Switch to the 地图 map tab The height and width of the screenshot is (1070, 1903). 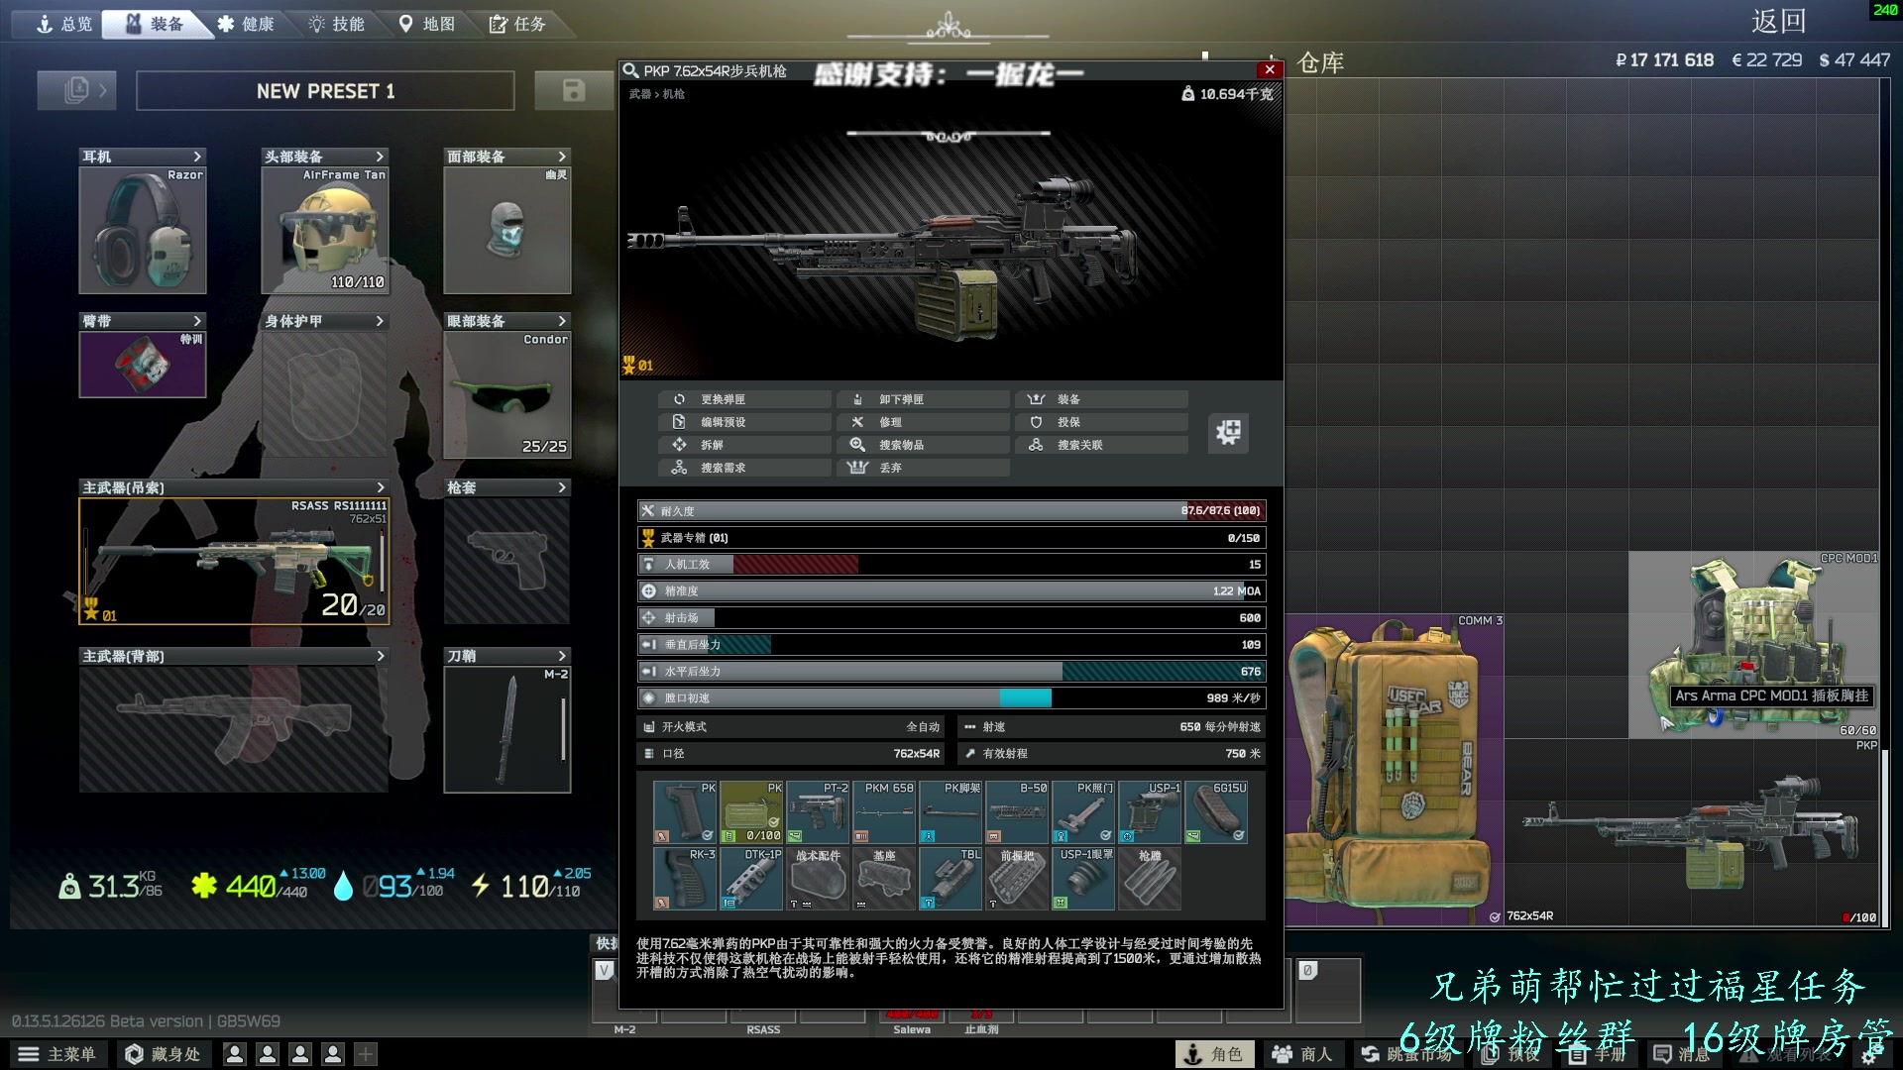click(427, 24)
